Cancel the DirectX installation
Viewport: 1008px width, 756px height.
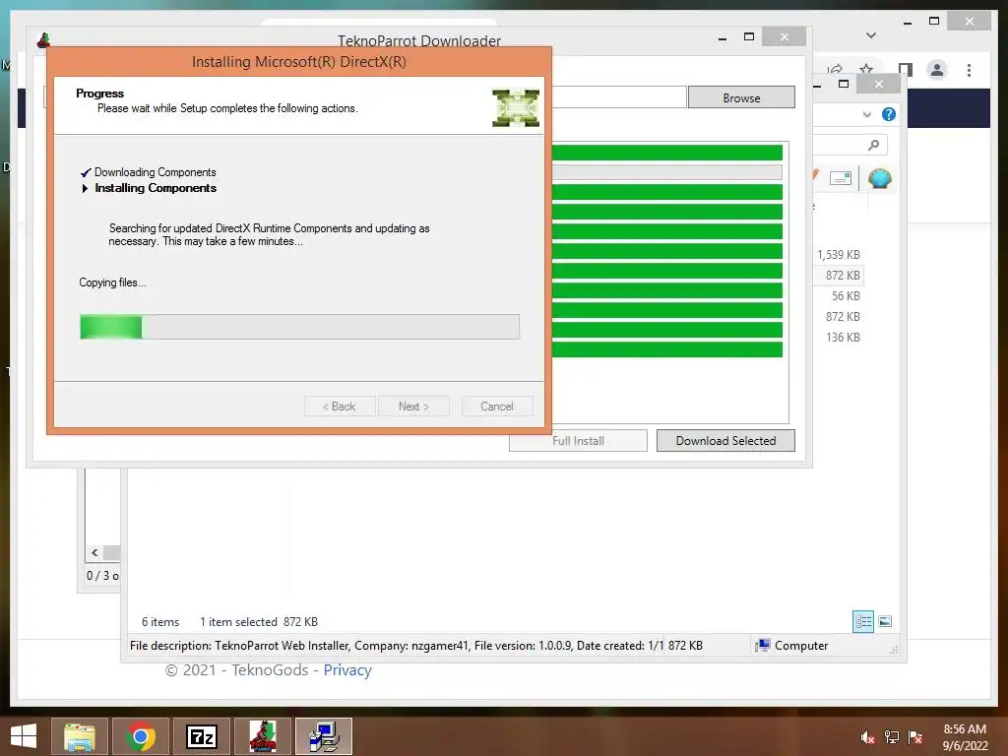[497, 407]
